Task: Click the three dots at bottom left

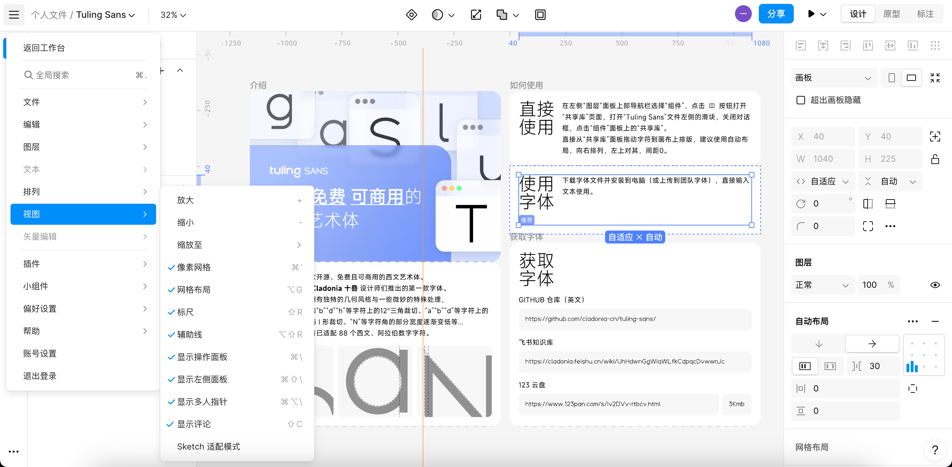Action: (x=14, y=452)
